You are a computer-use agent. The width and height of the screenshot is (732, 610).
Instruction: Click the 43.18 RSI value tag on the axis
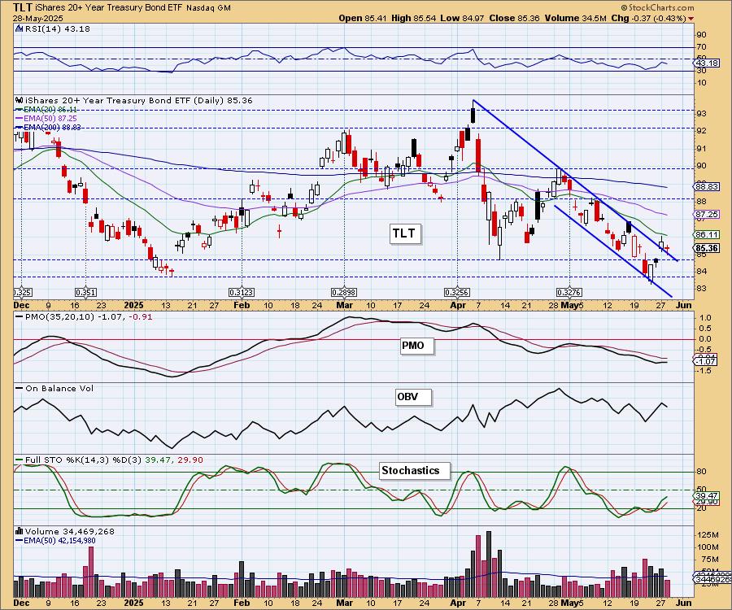pos(707,63)
